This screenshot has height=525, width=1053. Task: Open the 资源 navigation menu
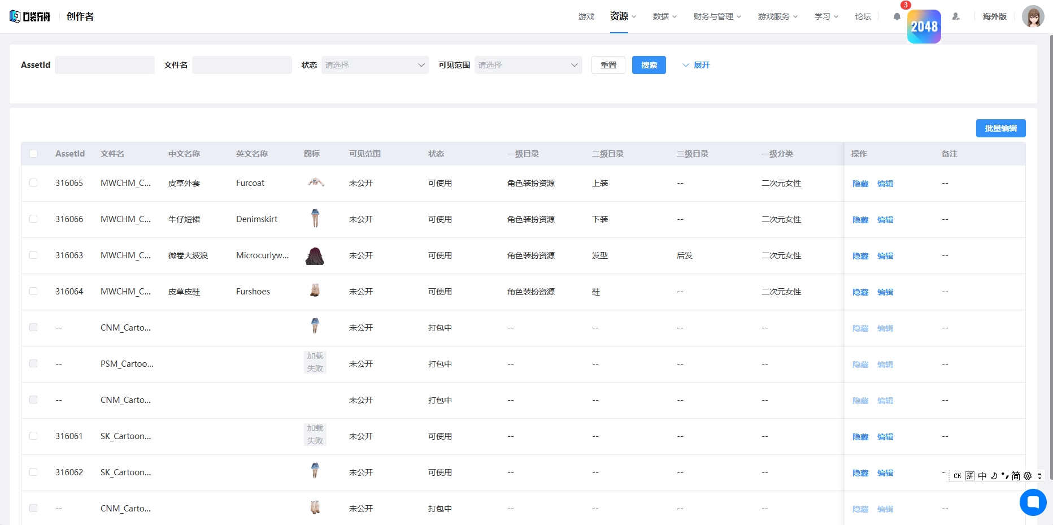click(x=623, y=16)
